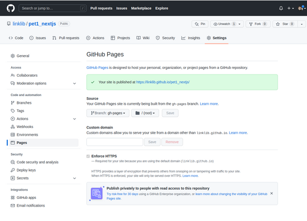The image size is (307, 221).
Task: Open learn more about changing visibility link
Action: [187, 196]
